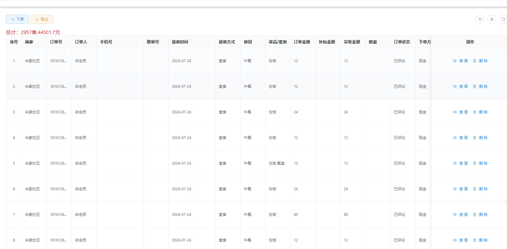
Task: Click the 就餐时间 column header
Action: [x=180, y=42]
